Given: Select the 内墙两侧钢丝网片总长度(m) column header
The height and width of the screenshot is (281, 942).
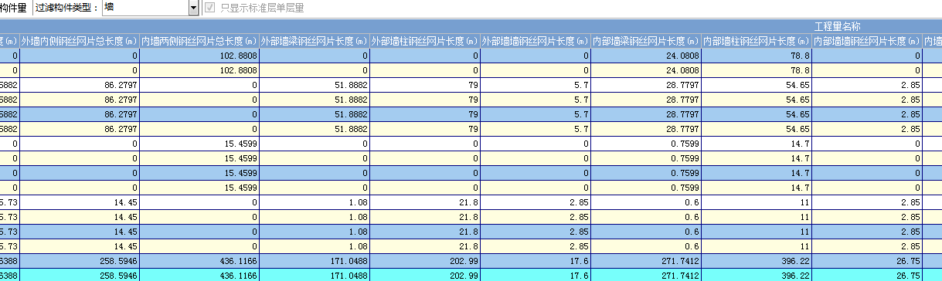Looking at the screenshot, I should point(199,41).
